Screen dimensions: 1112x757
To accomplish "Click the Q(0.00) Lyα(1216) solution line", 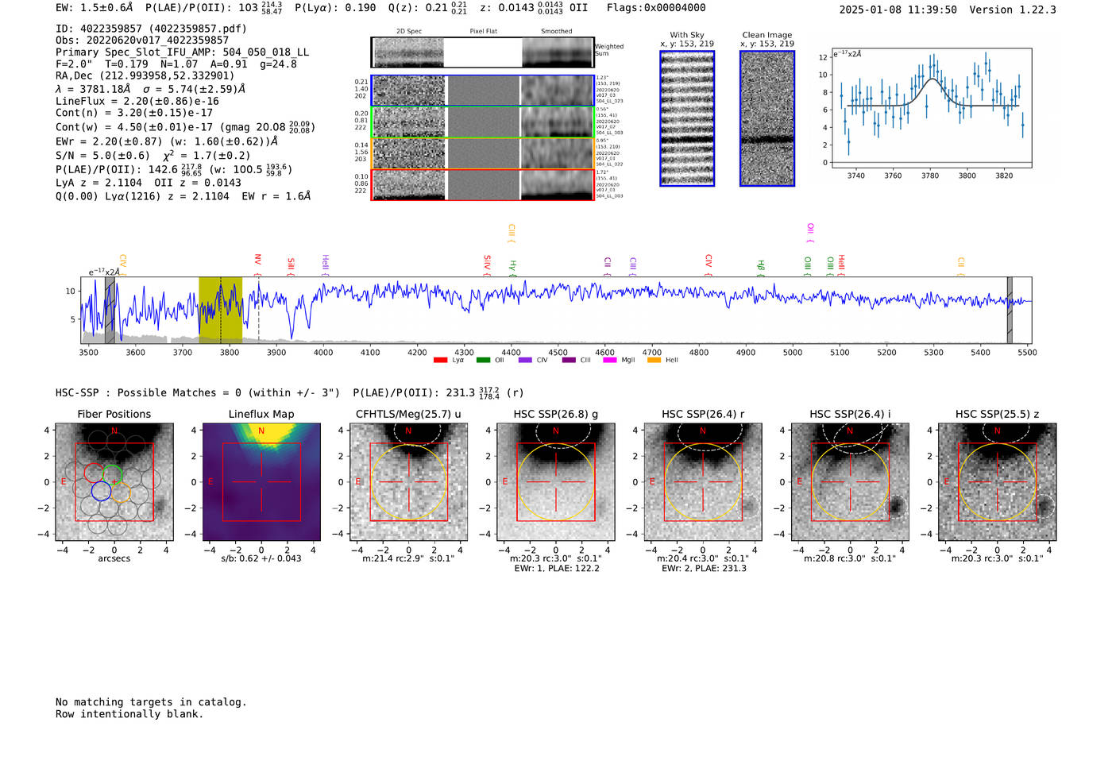I will tap(183, 196).
